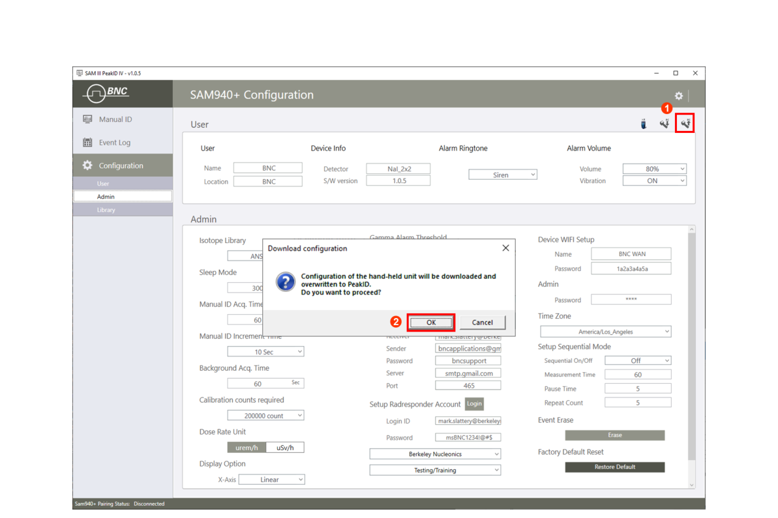Click the Radresponder Password field
778x518 pixels.
468,437
